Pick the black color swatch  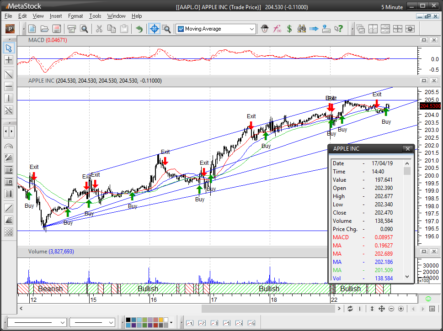tap(128, 320)
